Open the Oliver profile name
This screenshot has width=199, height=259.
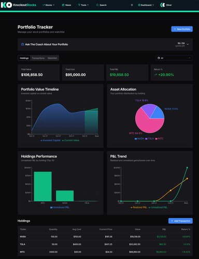tap(169, 5)
